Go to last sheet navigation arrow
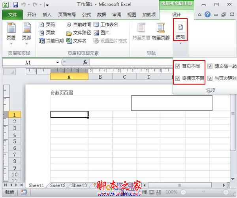This screenshot has width=237, height=198. [22, 185]
